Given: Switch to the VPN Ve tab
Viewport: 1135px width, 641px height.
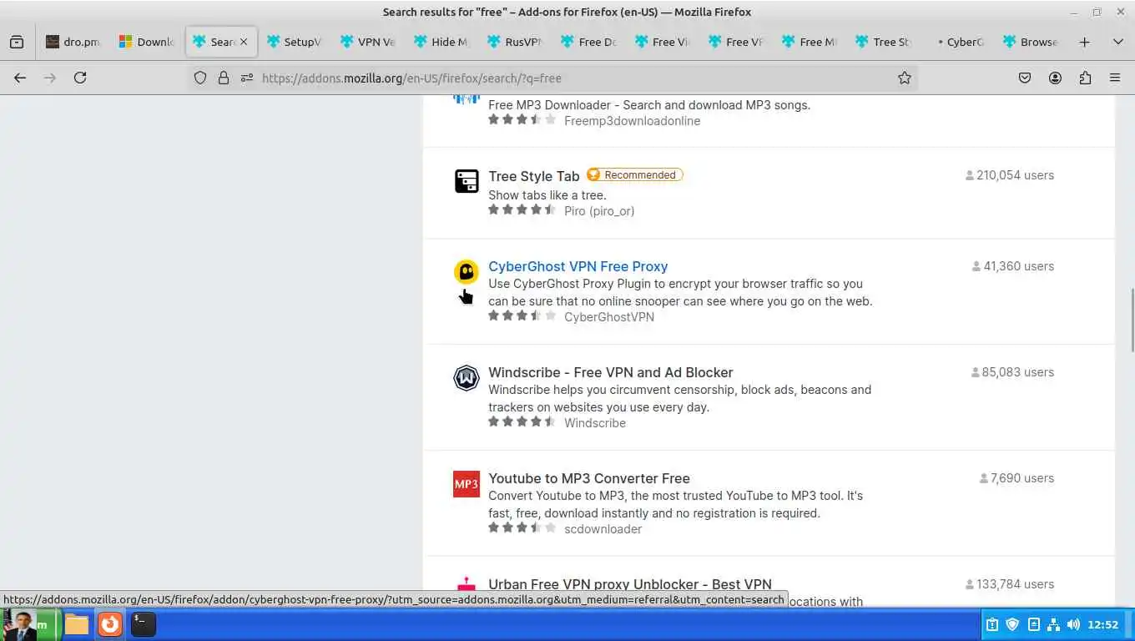Looking at the screenshot, I should (367, 42).
